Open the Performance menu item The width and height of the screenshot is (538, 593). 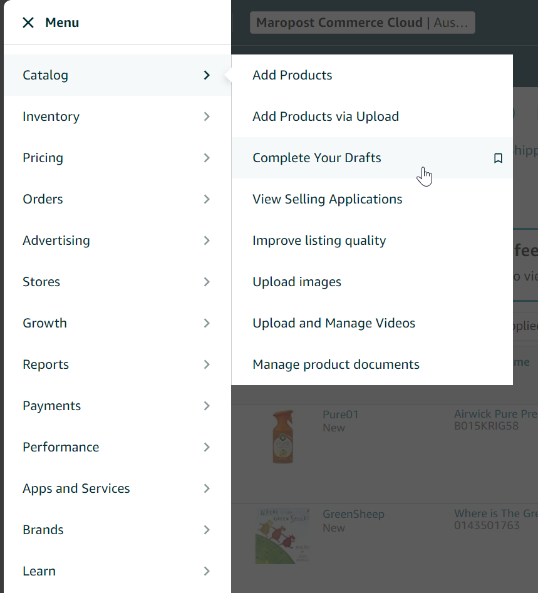[x=117, y=447]
